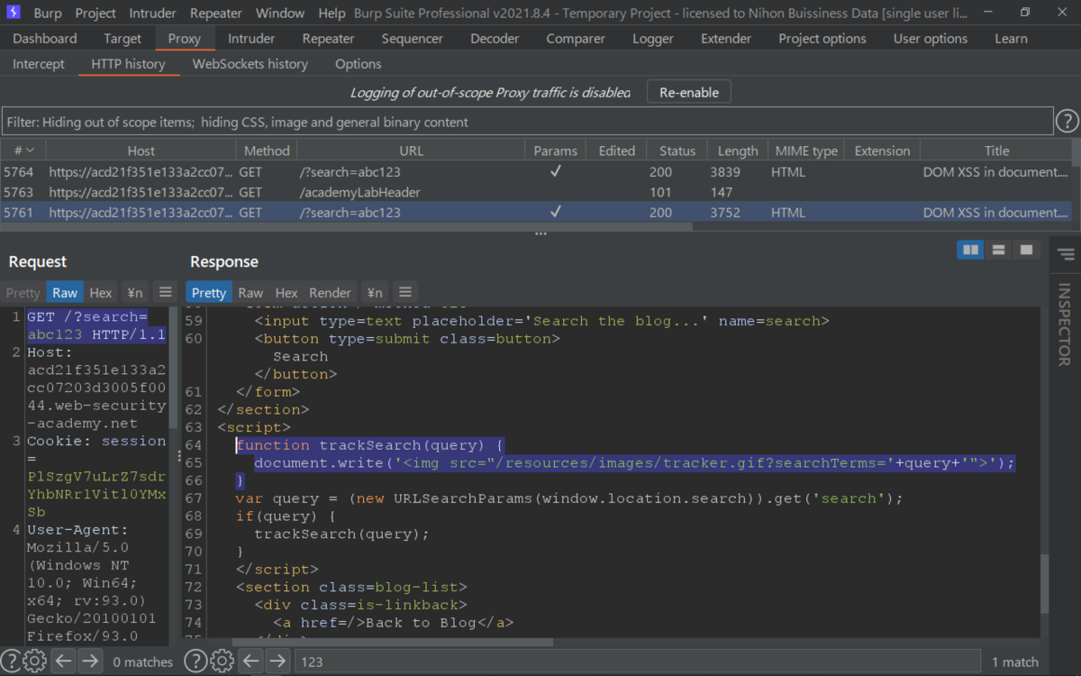
Task: Open the Learn tab
Action: pos(1011,39)
